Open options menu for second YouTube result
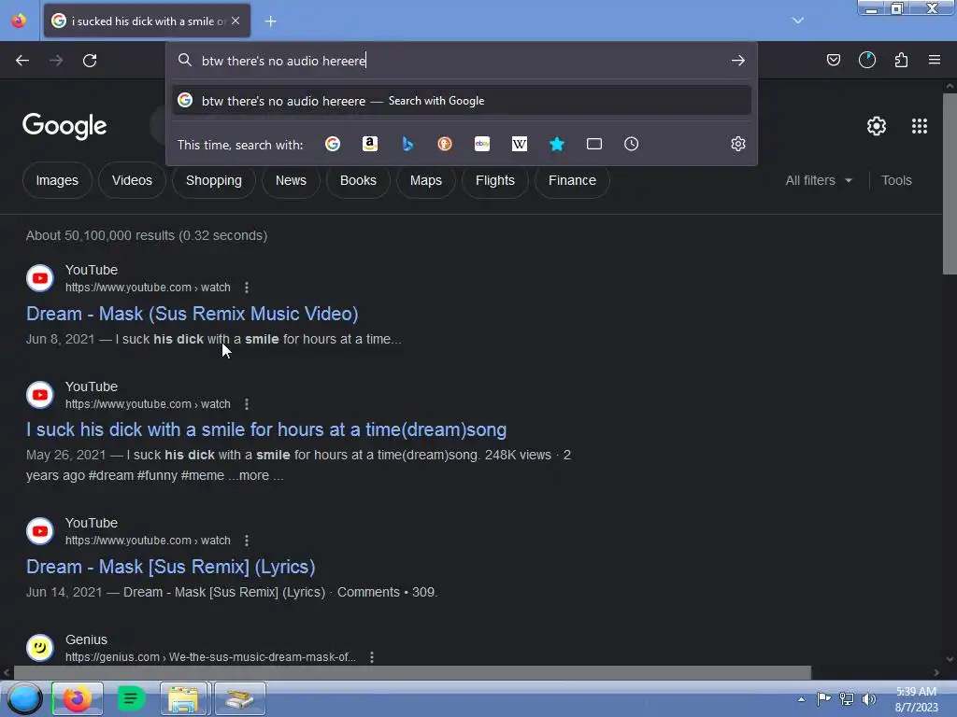The width and height of the screenshot is (957, 717). (x=247, y=404)
